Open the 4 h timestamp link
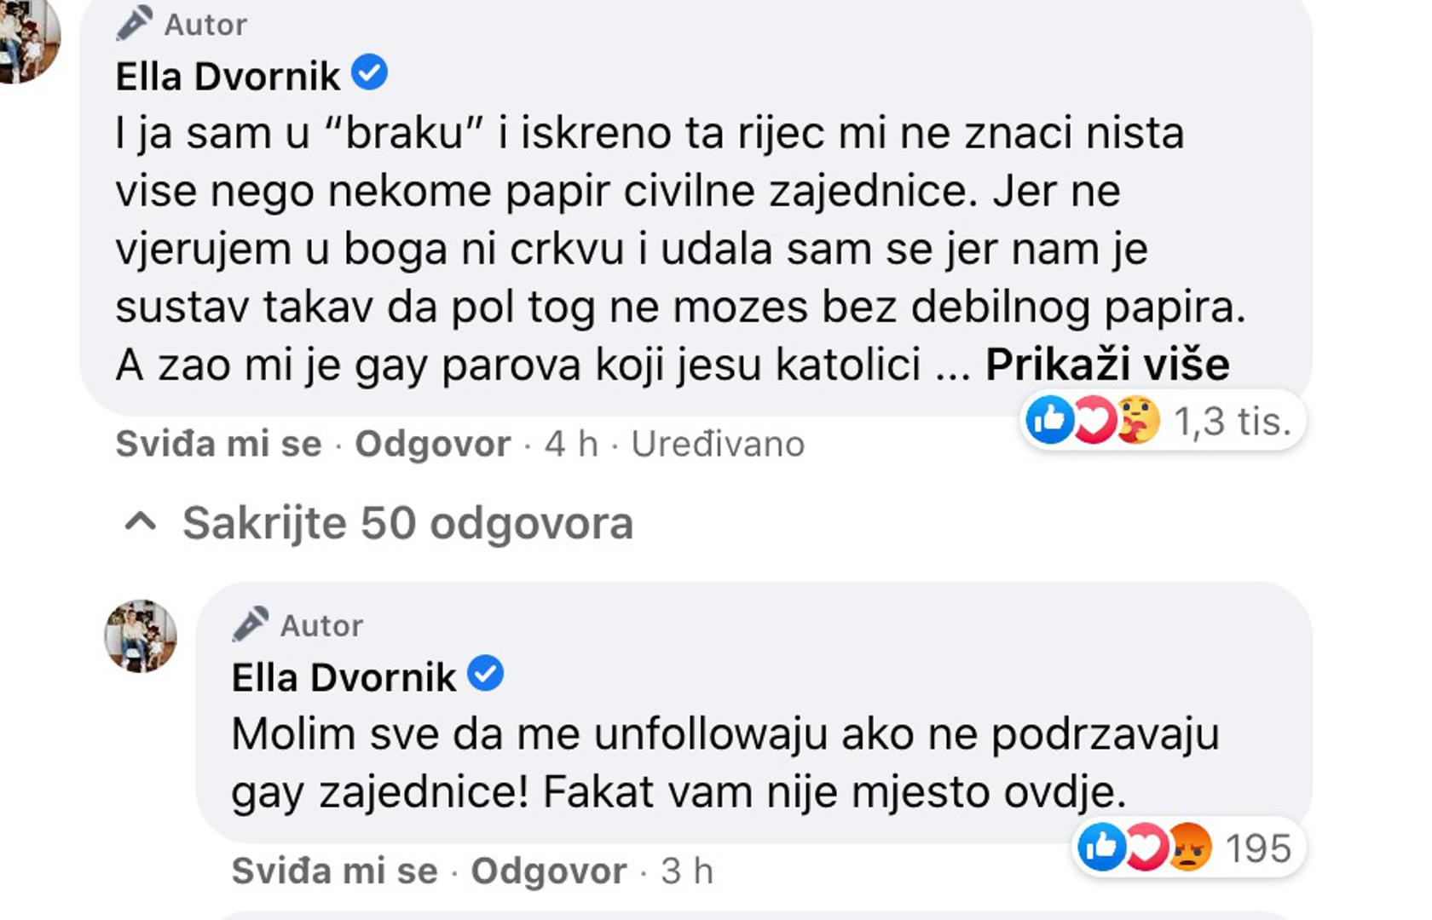The image size is (1432, 920). click(x=571, y=444)
